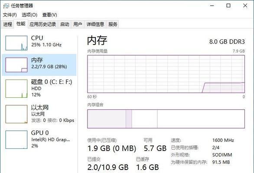This screenshot has width=254, height=173.
Task: Click the 内存使用量 memory usage graph
Action: coord(166,74)
